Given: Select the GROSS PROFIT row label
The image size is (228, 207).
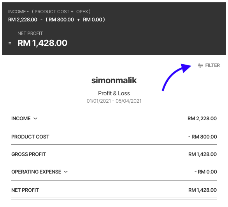Looking at the screenshot, I should pos(28,154).
